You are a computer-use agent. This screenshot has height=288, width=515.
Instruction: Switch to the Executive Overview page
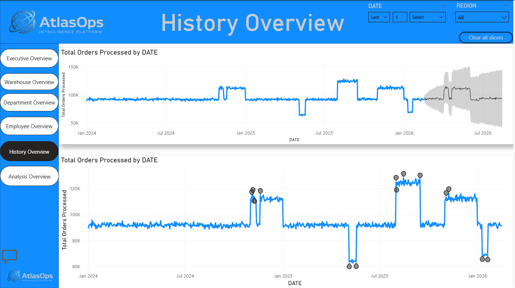[x=29, y=58]
